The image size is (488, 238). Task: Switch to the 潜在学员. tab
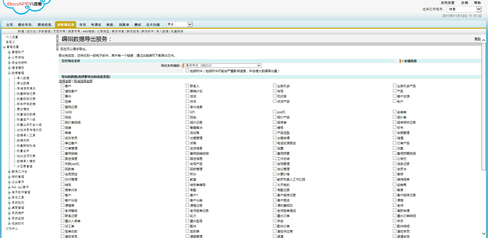[x=25, y=25]
